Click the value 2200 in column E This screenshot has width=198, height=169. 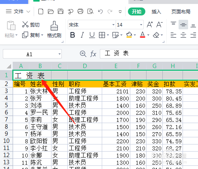tap(123, 141)
